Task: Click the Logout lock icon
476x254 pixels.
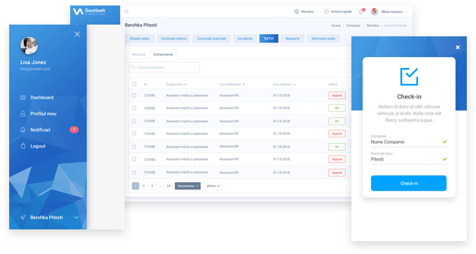Action: 23,146
